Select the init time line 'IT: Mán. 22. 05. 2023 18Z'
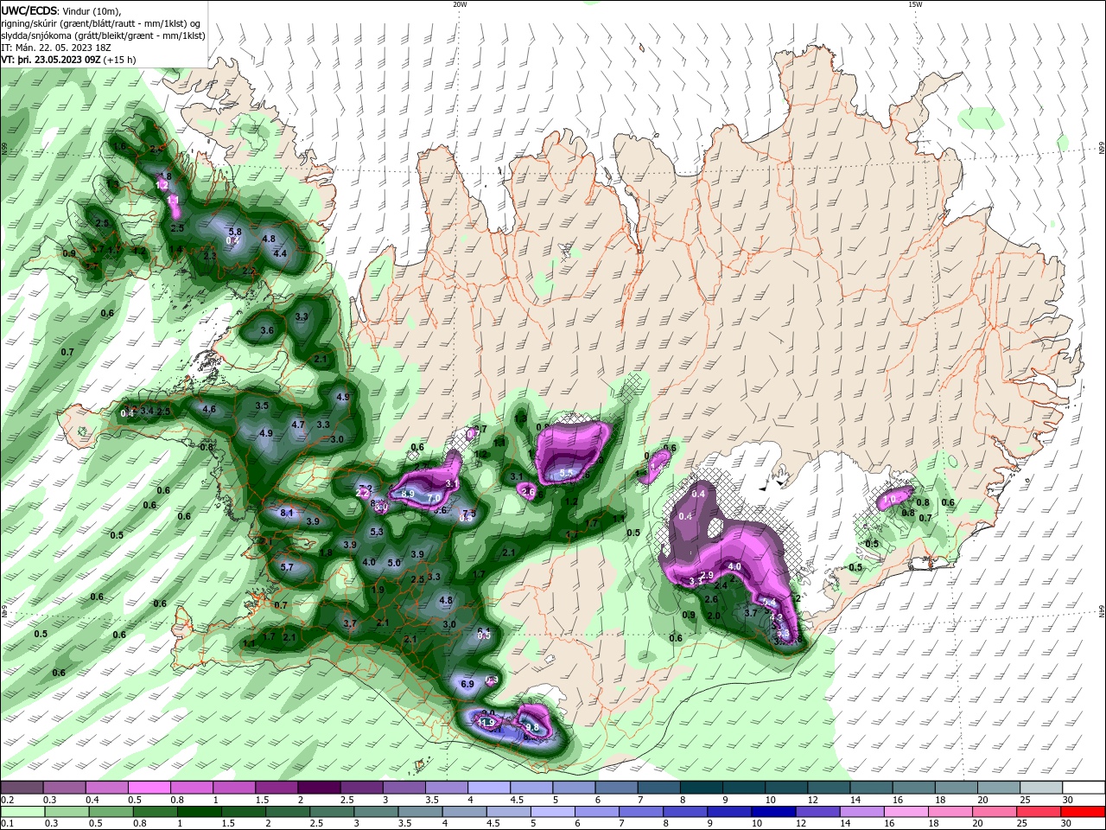 pos(54,48)
